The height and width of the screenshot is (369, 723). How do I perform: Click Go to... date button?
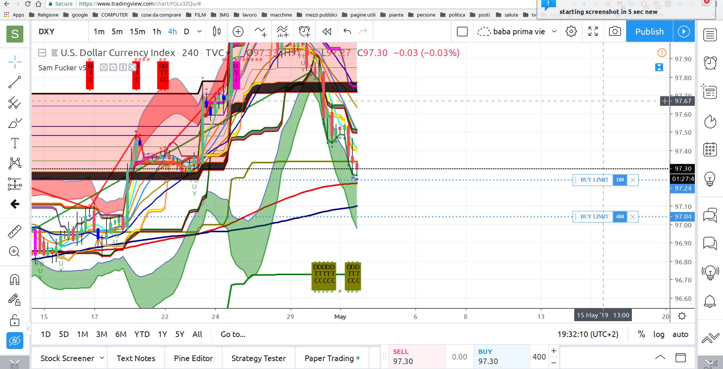coord(233,334)
